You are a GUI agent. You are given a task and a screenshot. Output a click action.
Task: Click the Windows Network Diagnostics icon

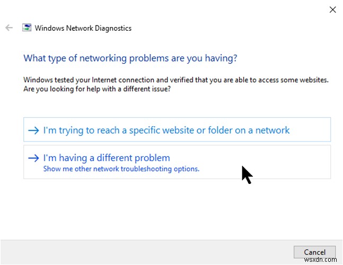(27, 28)
